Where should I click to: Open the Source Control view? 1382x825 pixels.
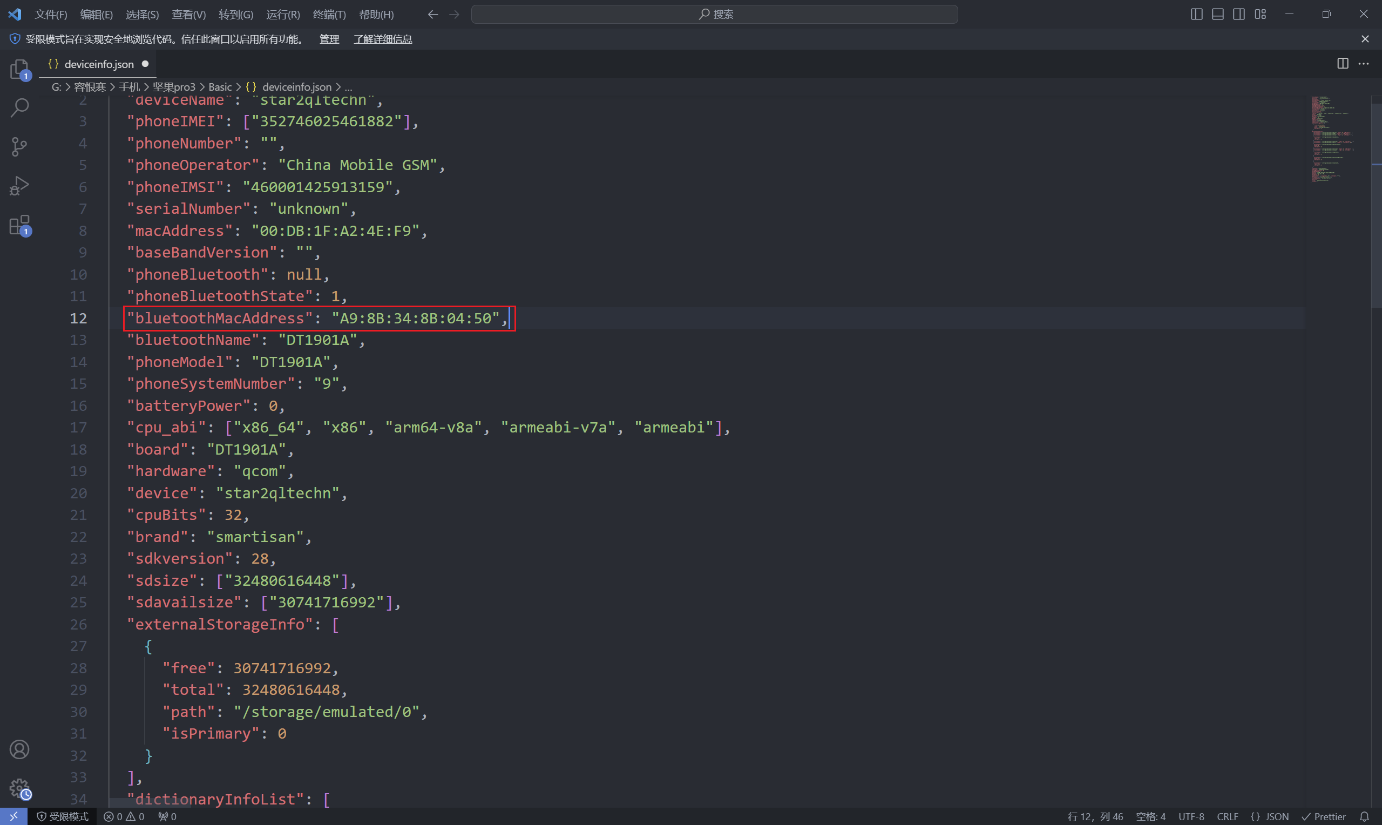point(19,147)
